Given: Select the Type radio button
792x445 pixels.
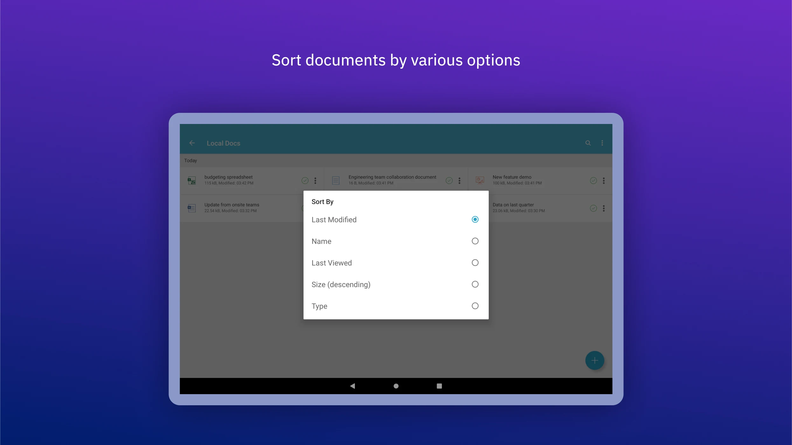Looking at the screenshot, I should coord(475,306).
